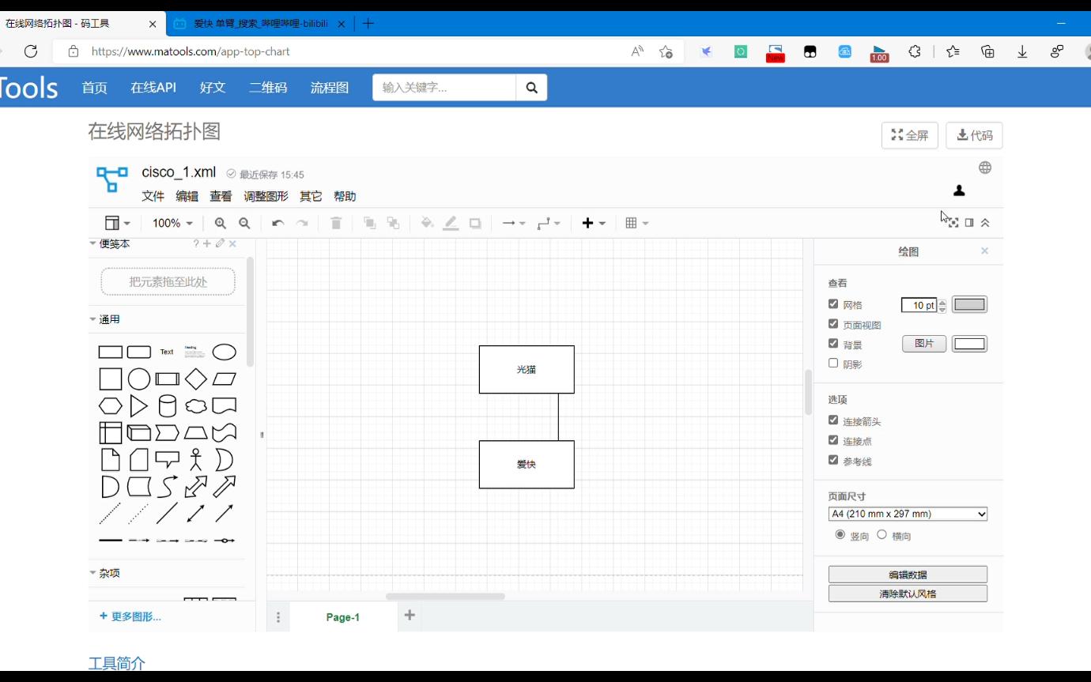Pick the cylinder shape in the General palette

click(168, 406)
